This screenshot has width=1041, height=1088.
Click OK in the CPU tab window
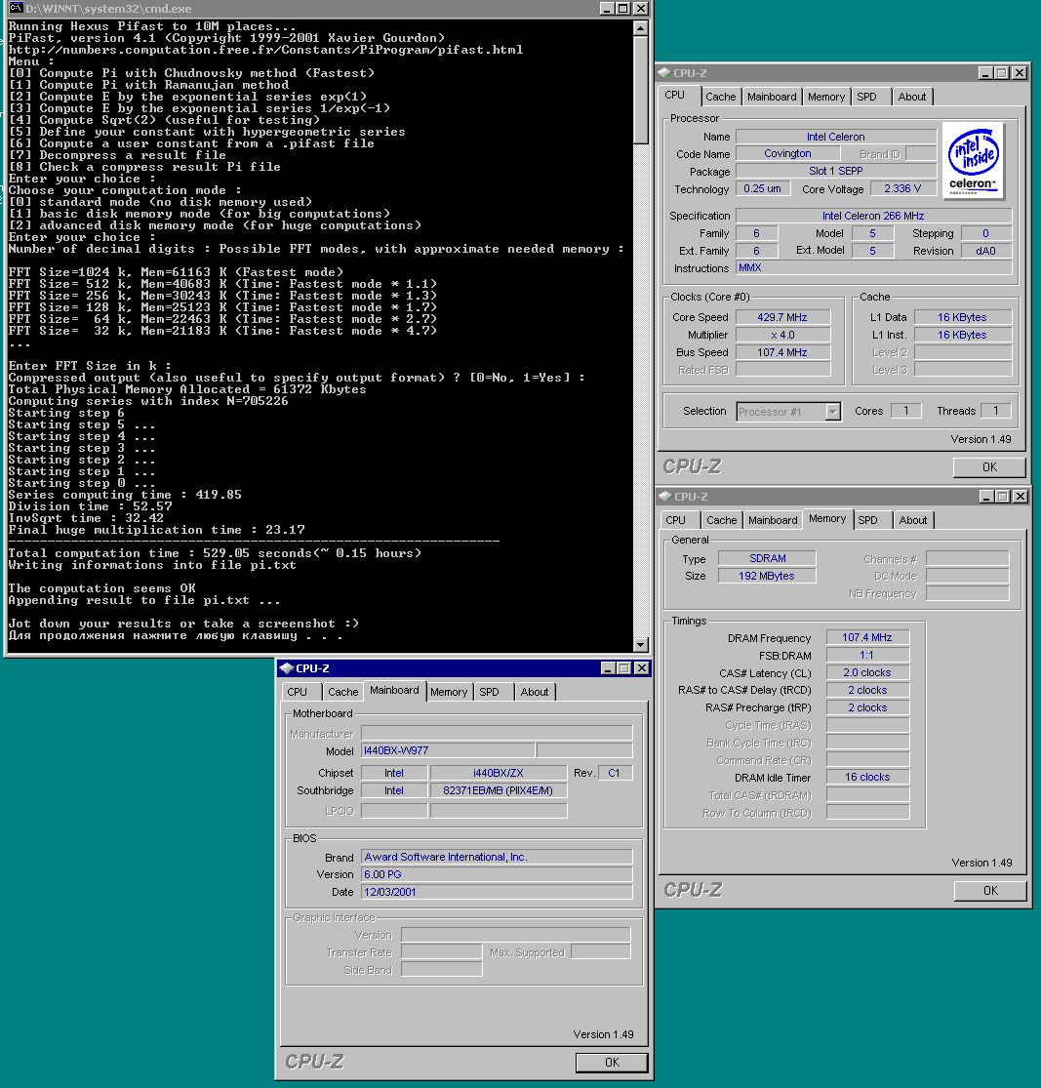click(989, 467)
